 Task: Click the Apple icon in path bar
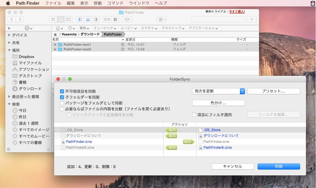tap(55, 34)
